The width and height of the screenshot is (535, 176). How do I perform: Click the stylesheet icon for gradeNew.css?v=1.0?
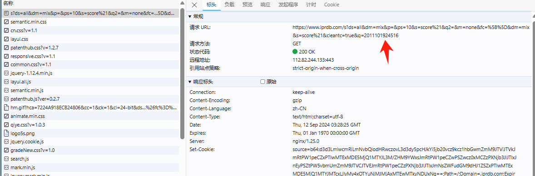(6, 150)
